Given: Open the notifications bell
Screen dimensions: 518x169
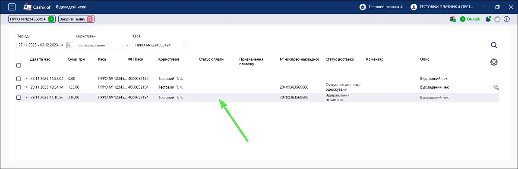Looking at the screenshot, I should tap(488, 19).
